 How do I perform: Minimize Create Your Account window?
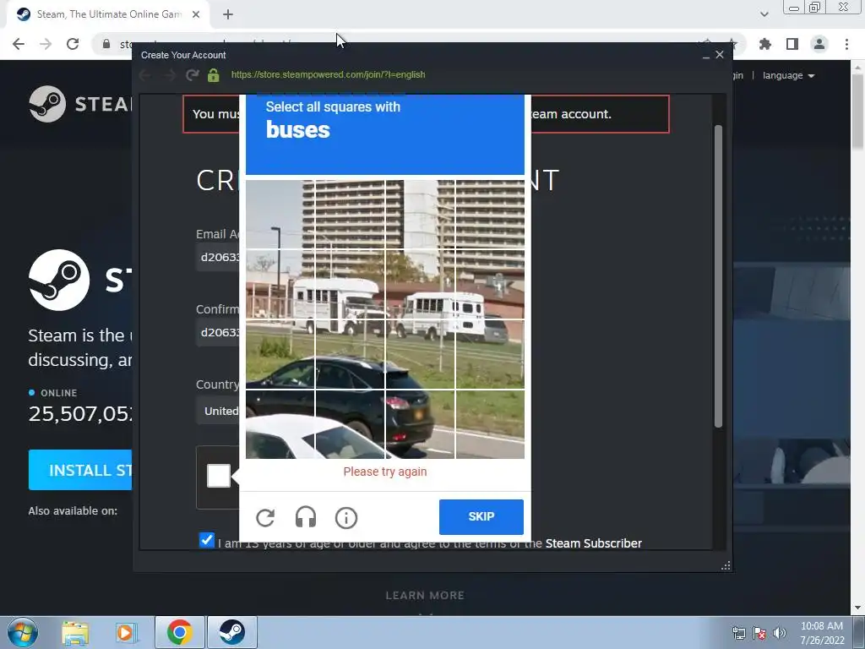pos(705,56)
